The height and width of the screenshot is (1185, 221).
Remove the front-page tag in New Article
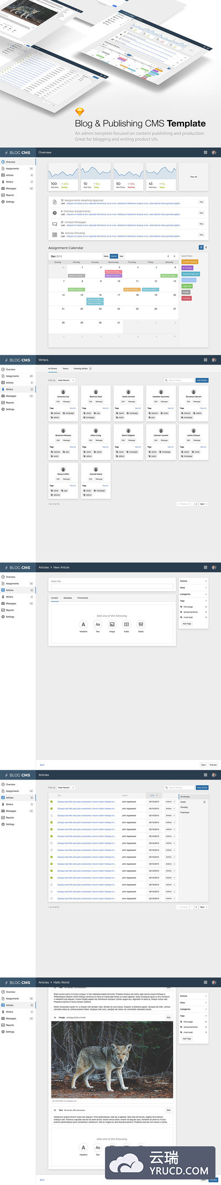(206, 607)
